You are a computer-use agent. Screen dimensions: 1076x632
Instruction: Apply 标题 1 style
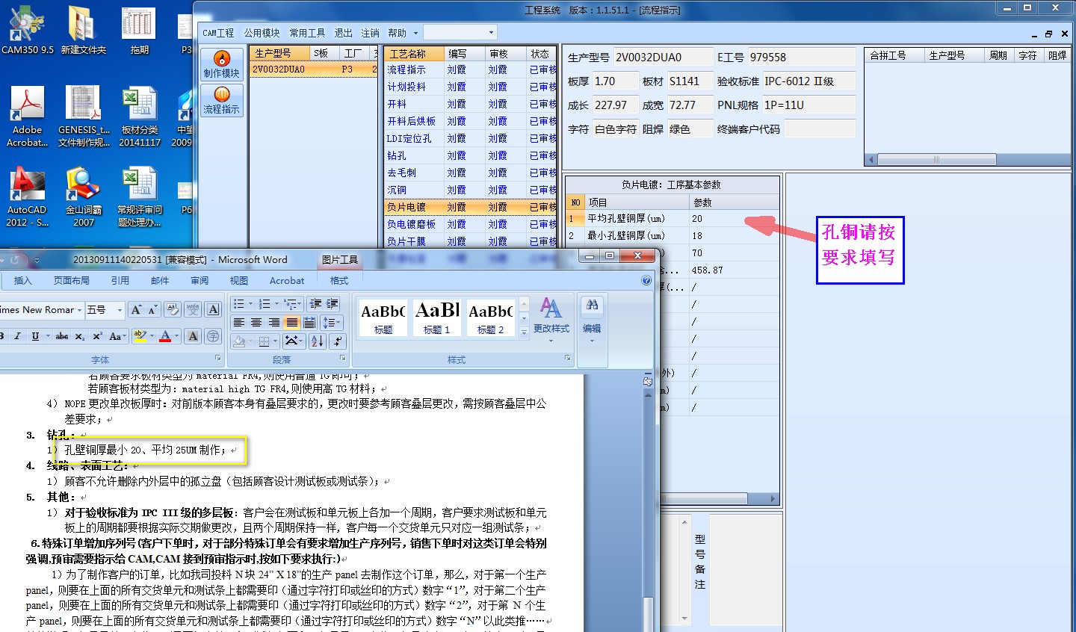pos(437,317)
